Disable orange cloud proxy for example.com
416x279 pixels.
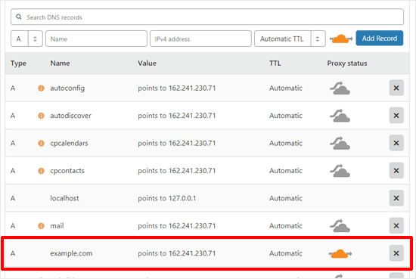[x=340, y=254]
